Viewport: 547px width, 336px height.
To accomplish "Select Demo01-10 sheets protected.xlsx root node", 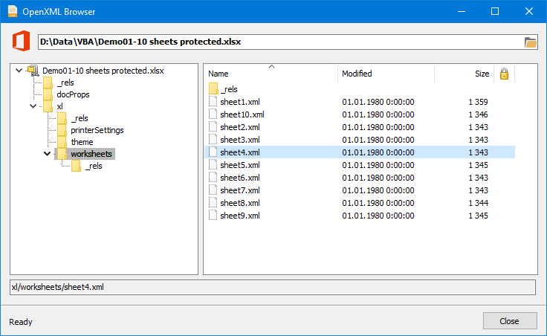I will point(103,71).
